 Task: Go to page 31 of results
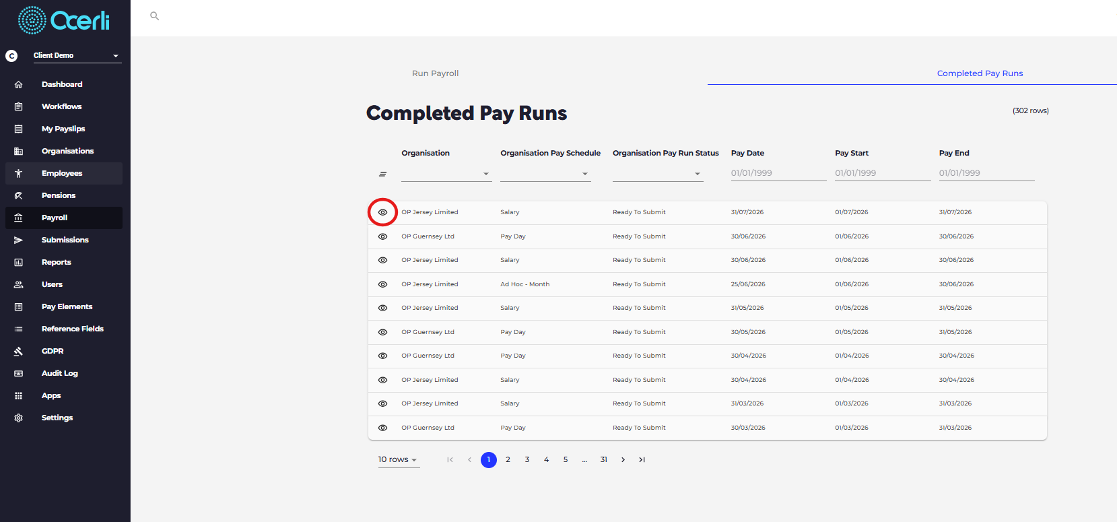604,459
